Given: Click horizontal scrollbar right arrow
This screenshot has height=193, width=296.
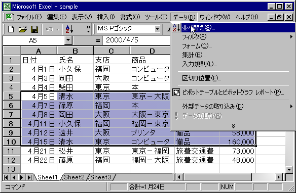Looking at the screenshot, I should click(278, 177).
